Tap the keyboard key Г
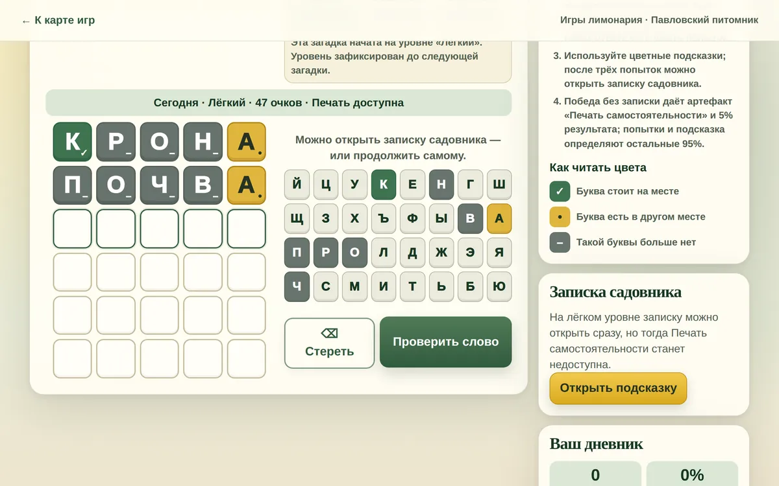The height and width of the screenshot is (486, 779). click(470, 185)
